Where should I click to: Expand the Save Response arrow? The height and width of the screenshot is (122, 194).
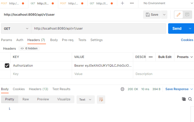coord(192,89)
